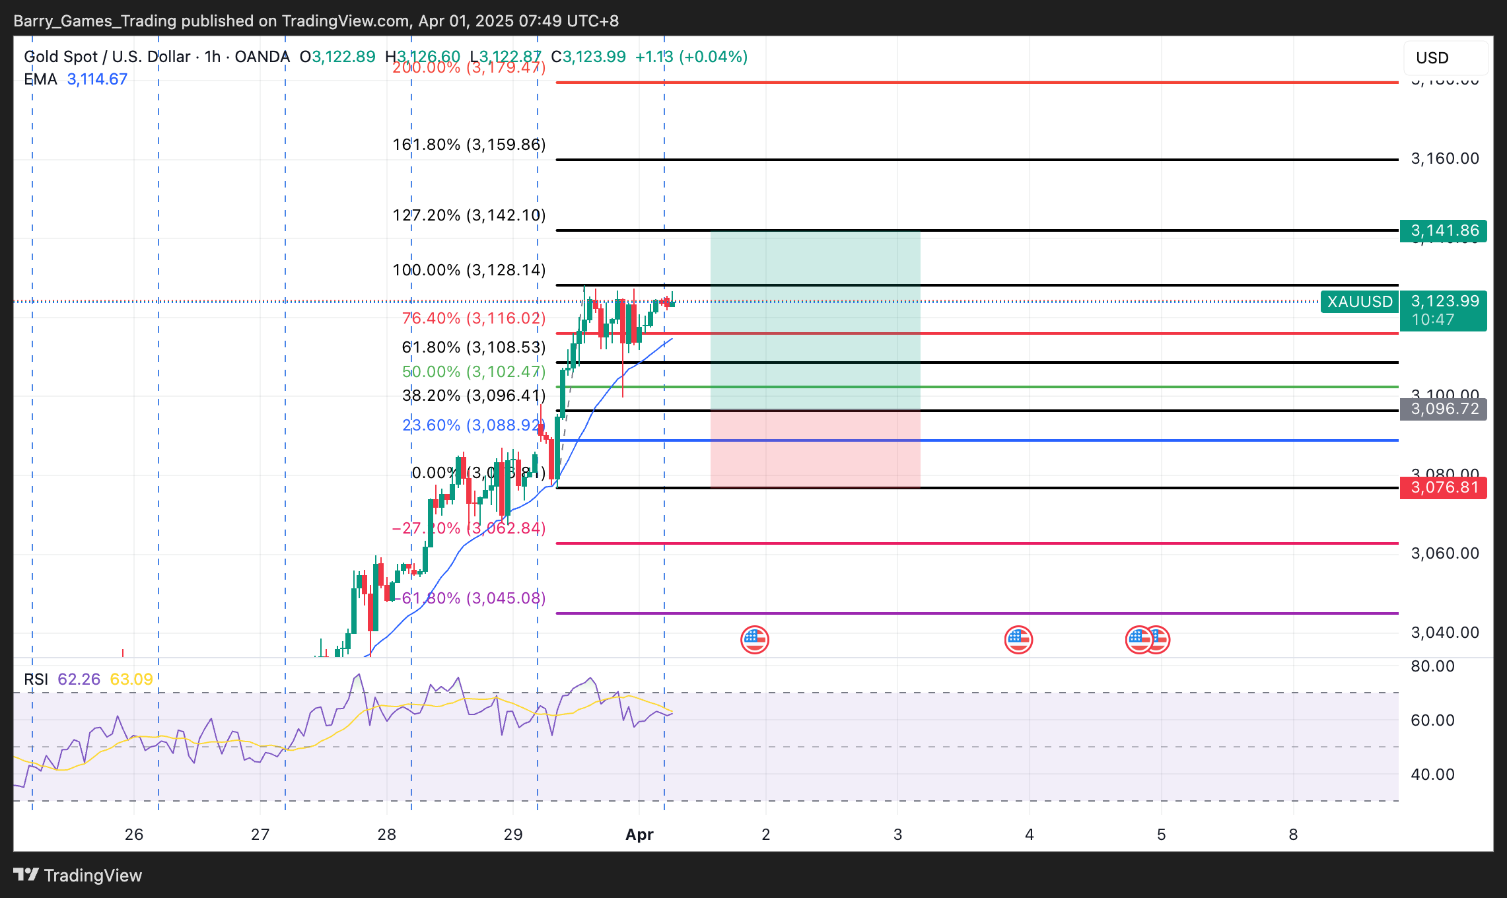Click the green 3,141.86 target price label
The height and width of the screenshot is (898, 1507).
1444,231
